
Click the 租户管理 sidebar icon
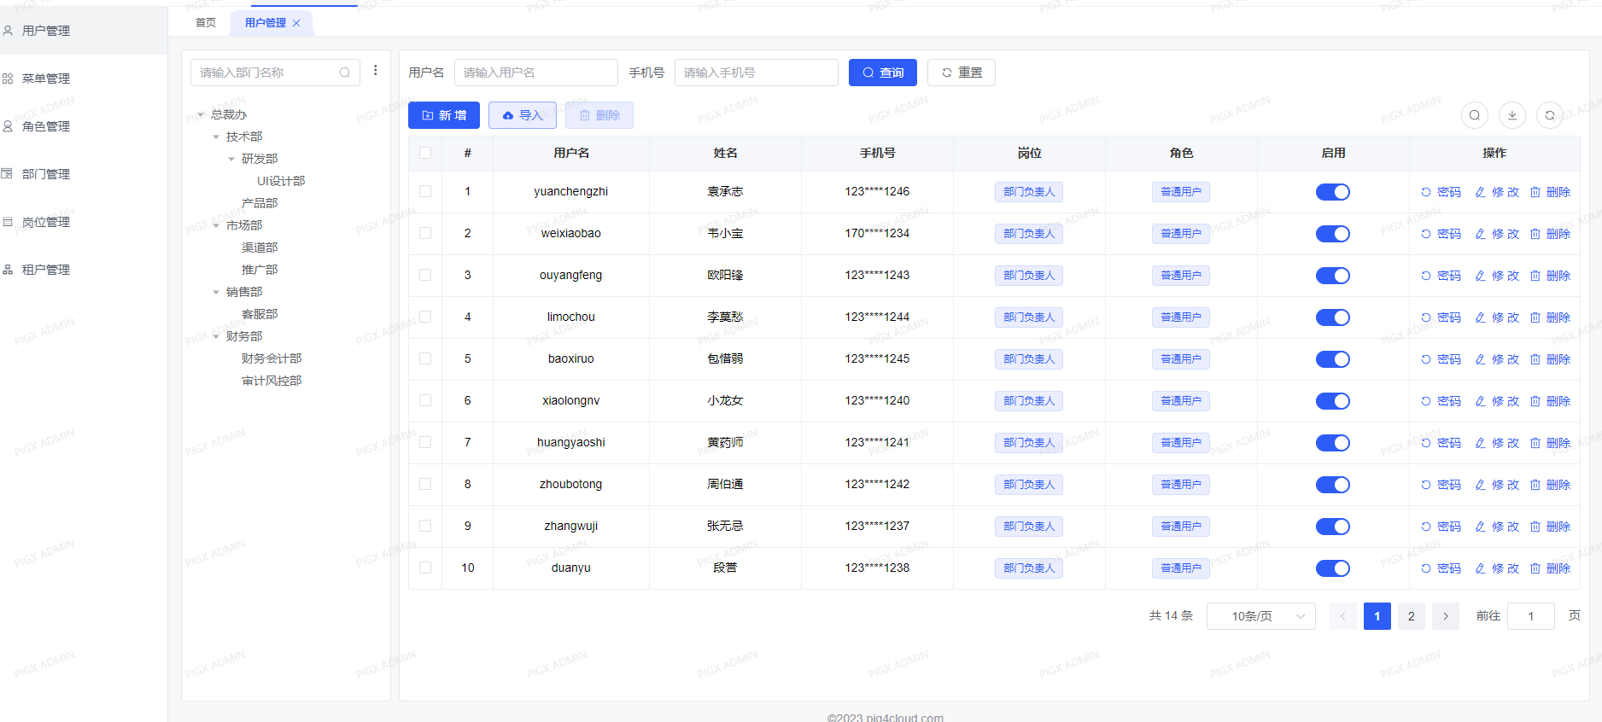click(x=8, y=270)
